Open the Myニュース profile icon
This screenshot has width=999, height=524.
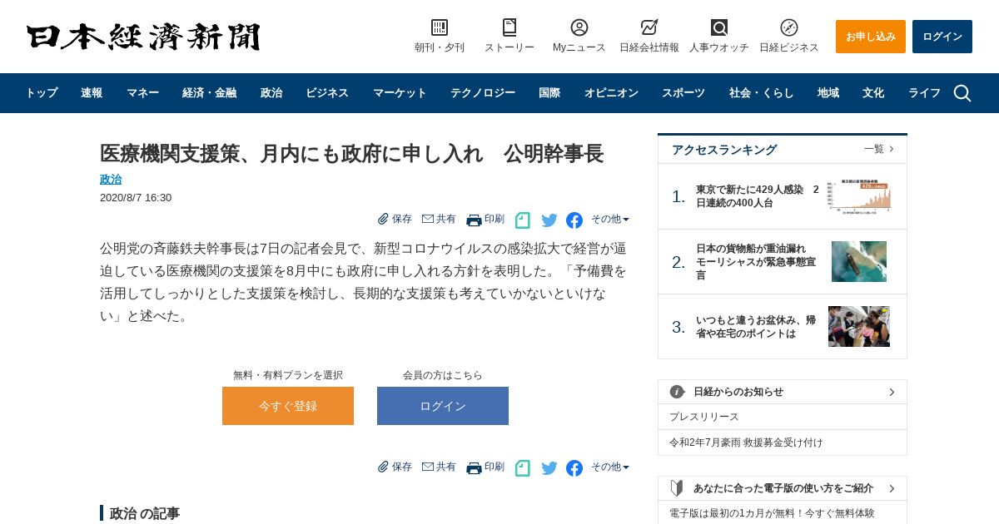[579, 27]
